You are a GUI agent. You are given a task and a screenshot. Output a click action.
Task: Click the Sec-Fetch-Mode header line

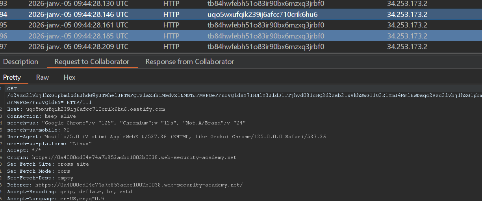[38, 171]
